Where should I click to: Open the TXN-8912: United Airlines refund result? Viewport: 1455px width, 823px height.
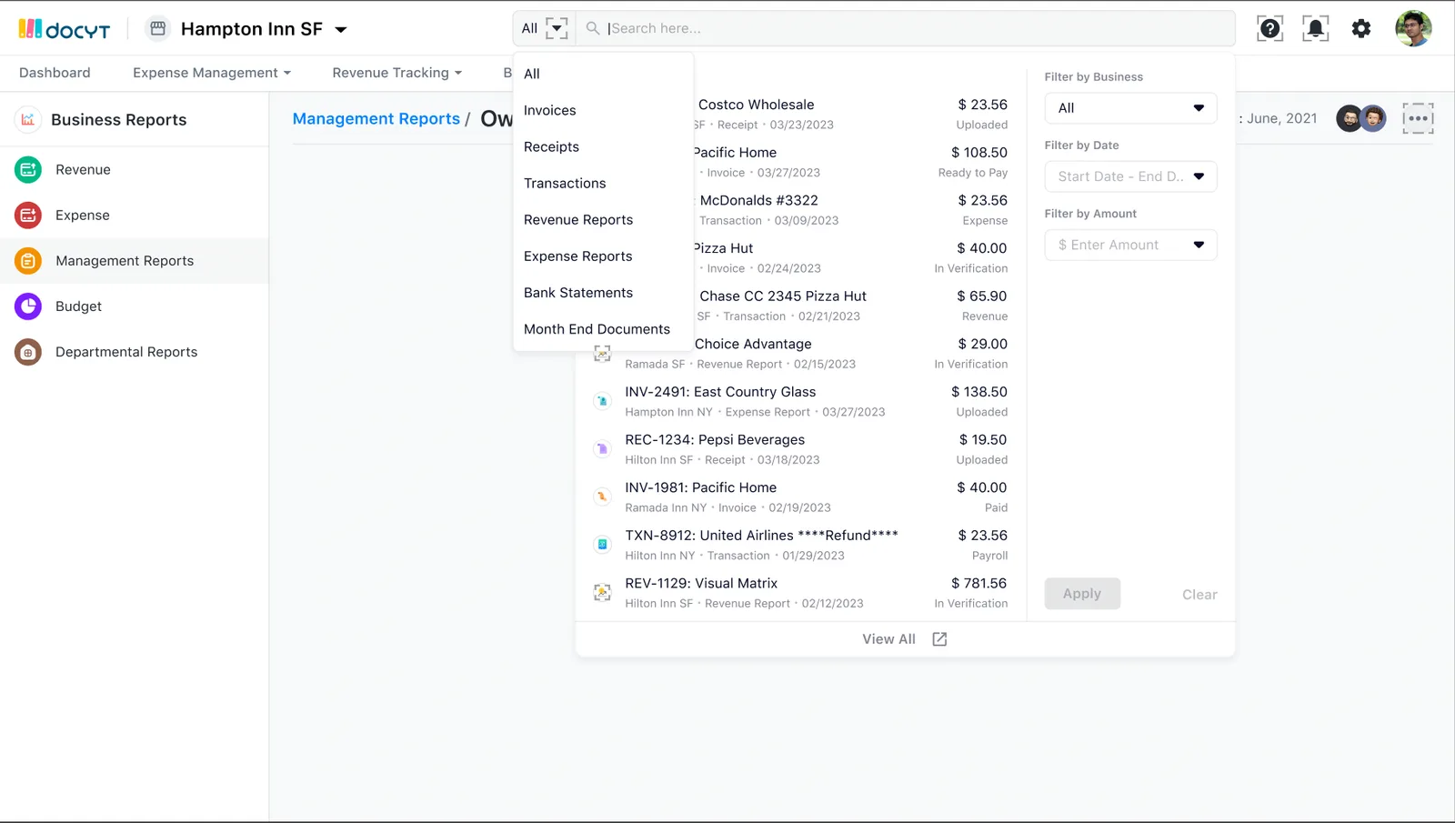point(800,545)
